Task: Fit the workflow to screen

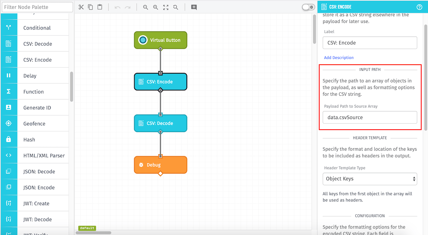Action: click(165, 7)
